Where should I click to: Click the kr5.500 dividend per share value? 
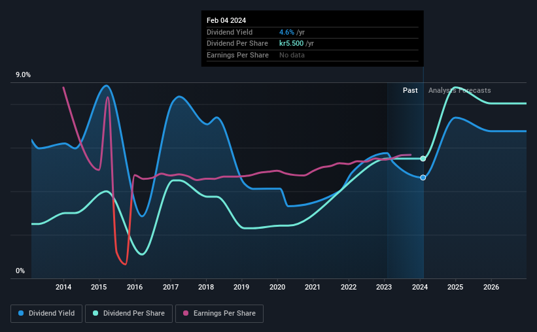click(x=292, y=44)
